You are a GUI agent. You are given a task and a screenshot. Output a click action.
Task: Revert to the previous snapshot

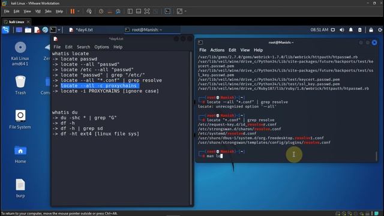110,11
